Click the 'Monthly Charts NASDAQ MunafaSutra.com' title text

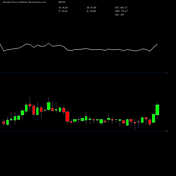click(24, 2)
